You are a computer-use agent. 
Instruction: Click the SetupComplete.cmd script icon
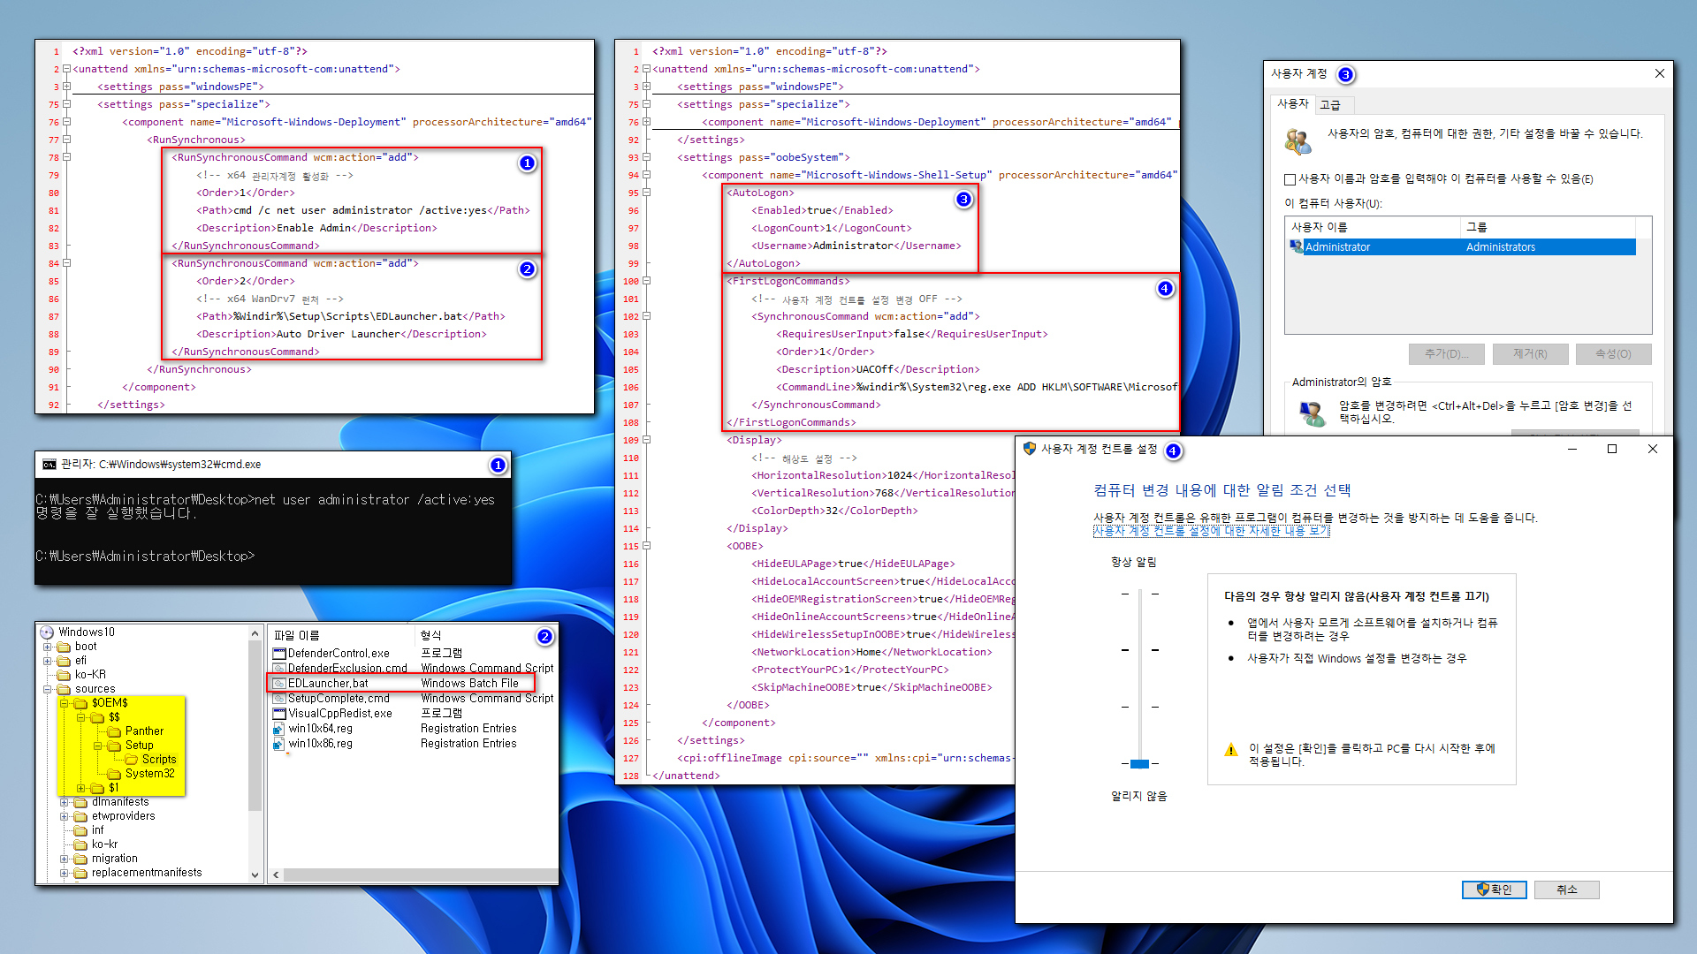click(x=279, y=699)
